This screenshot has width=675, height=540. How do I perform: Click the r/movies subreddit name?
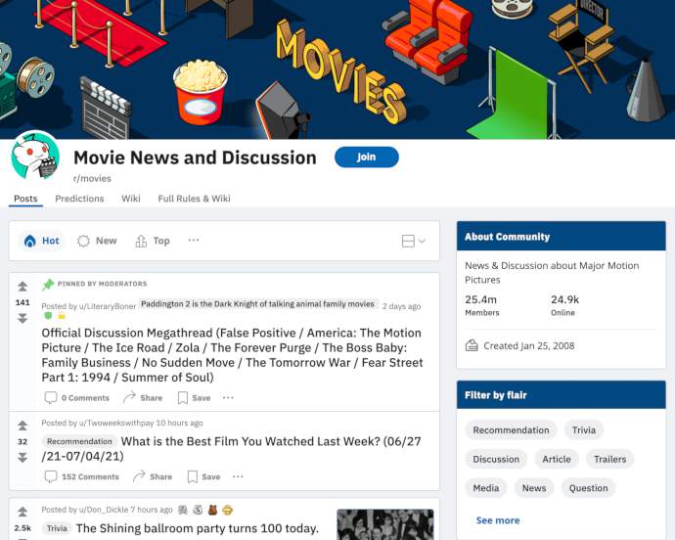tap(92, 178)
